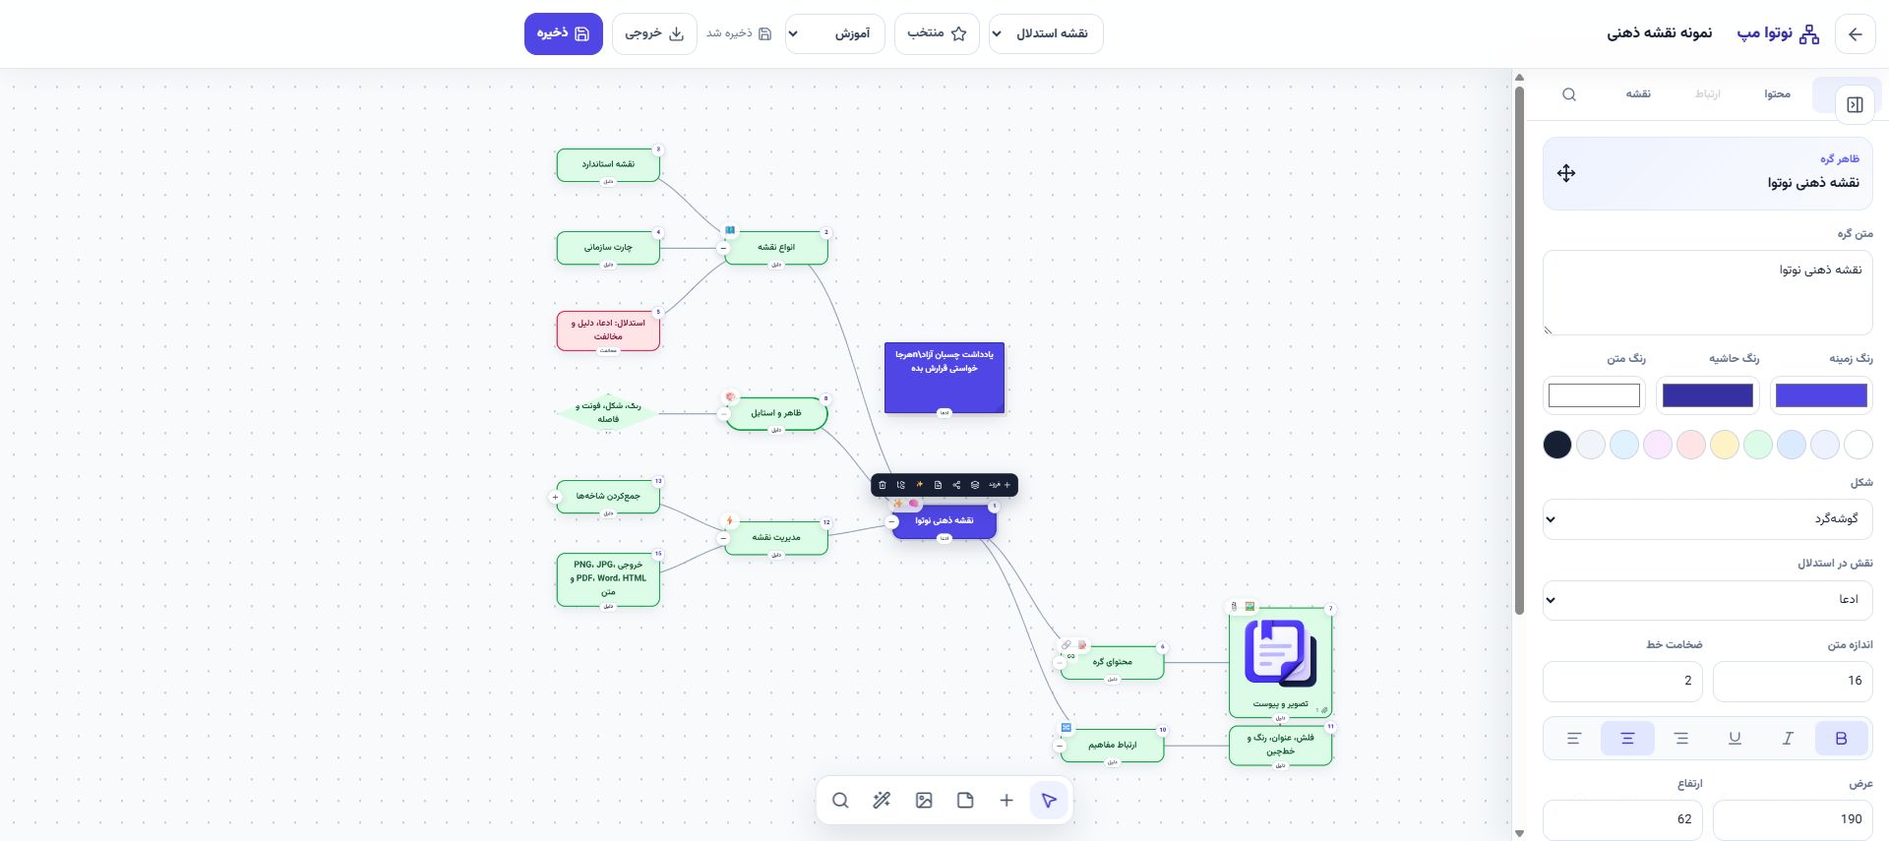Open search in the side panel tabs
The image size is (1889, 841).
(1569, 94)
